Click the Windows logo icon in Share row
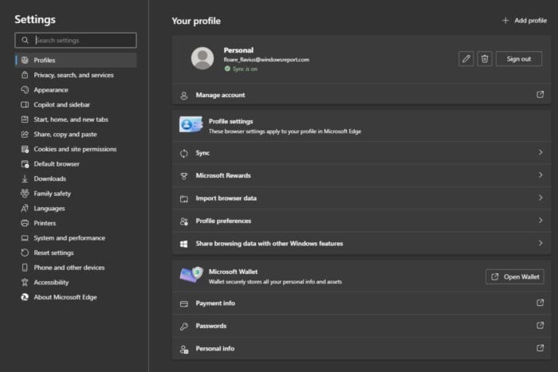558x372 pixels. (x=184, y=244)
